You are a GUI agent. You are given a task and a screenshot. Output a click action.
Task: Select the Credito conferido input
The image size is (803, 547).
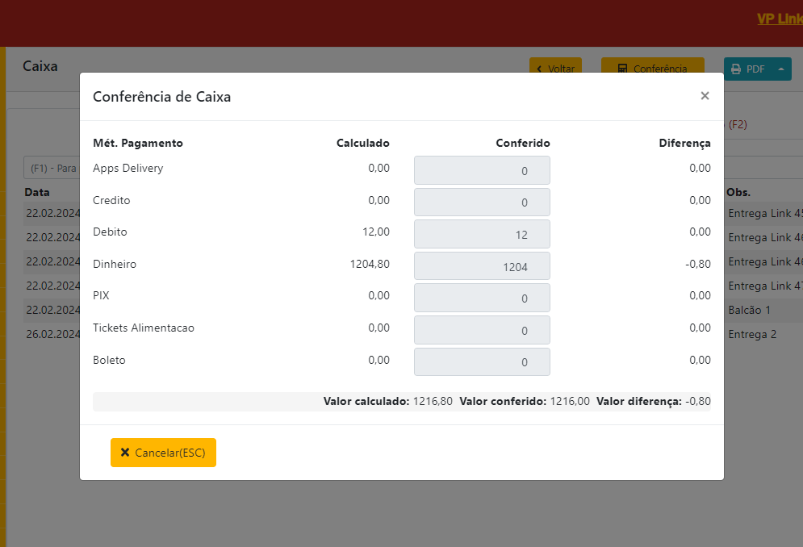pyautogui.click(x=482, y=202)
